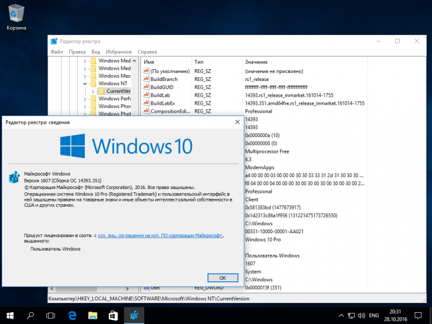This screenshot has height=324, width=432.
Task: Click the Show desktop strip on taskbar
Action: [x=430, y=315]
